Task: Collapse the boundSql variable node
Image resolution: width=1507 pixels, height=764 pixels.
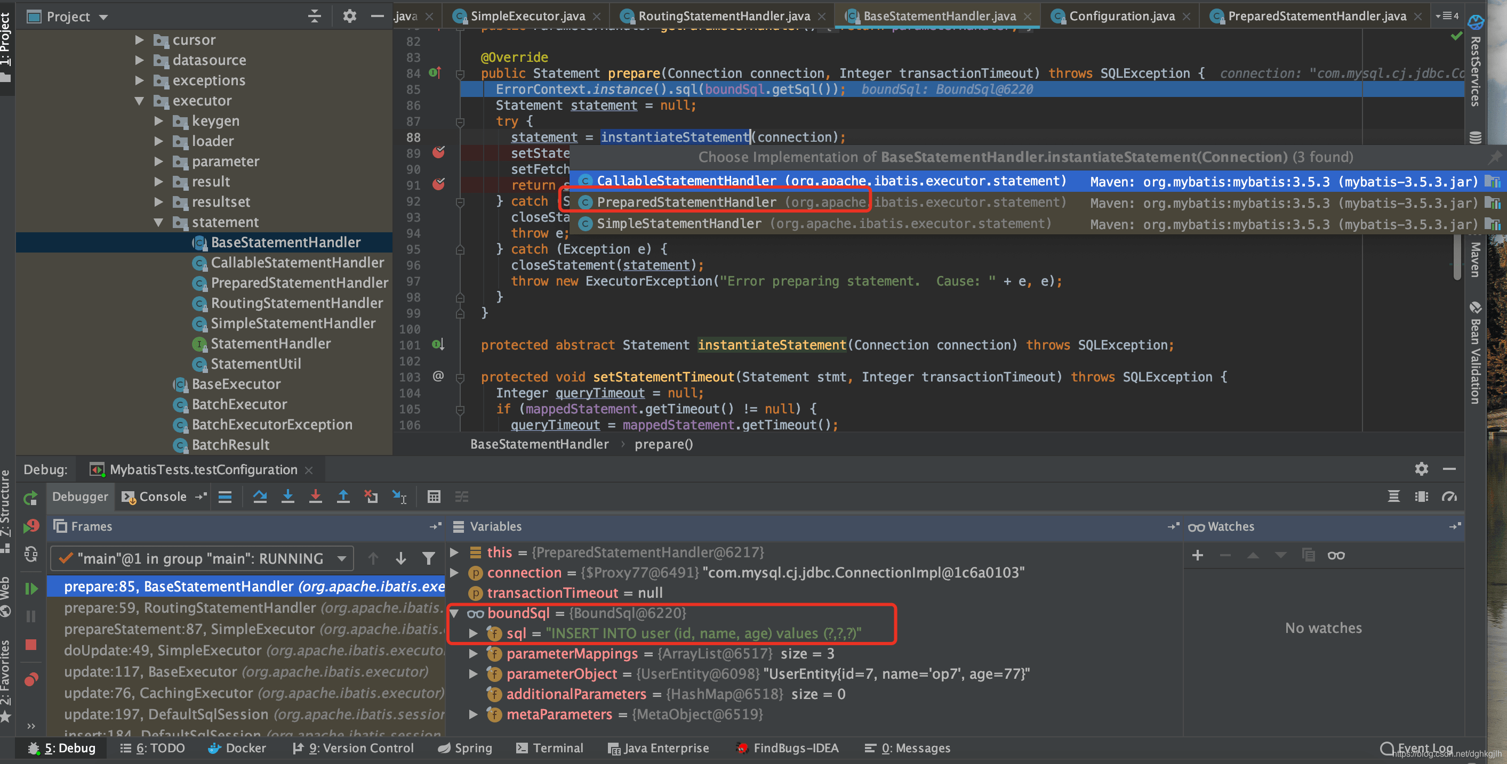Action: click(454, 613)
